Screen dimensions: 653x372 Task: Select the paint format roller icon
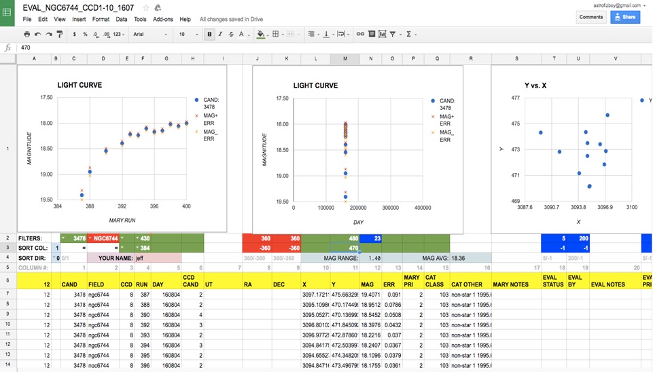pos(60,34)
